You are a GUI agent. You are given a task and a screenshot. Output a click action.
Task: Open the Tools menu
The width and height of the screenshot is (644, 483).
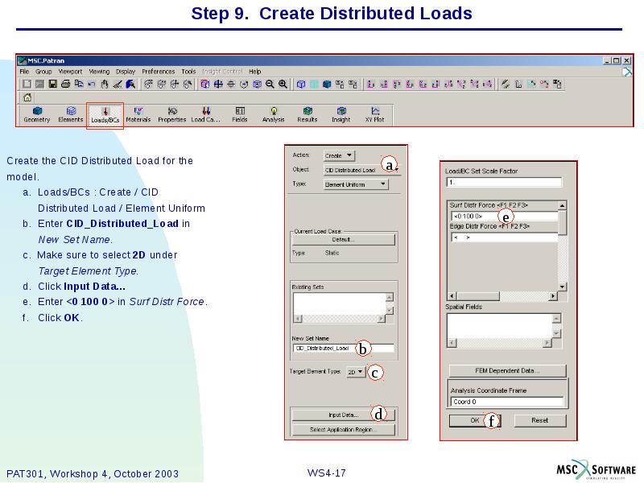[187, 71]
